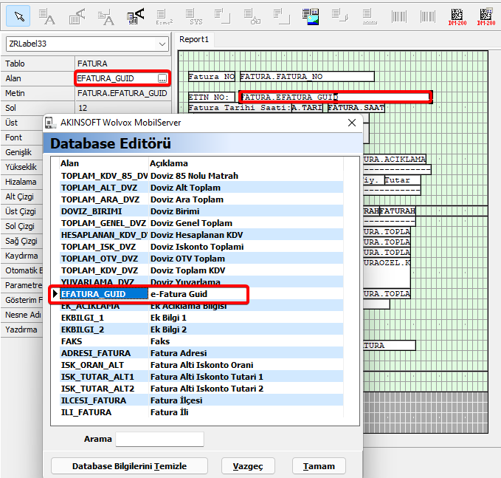Select the Yazdırma property row

[21, 330]
